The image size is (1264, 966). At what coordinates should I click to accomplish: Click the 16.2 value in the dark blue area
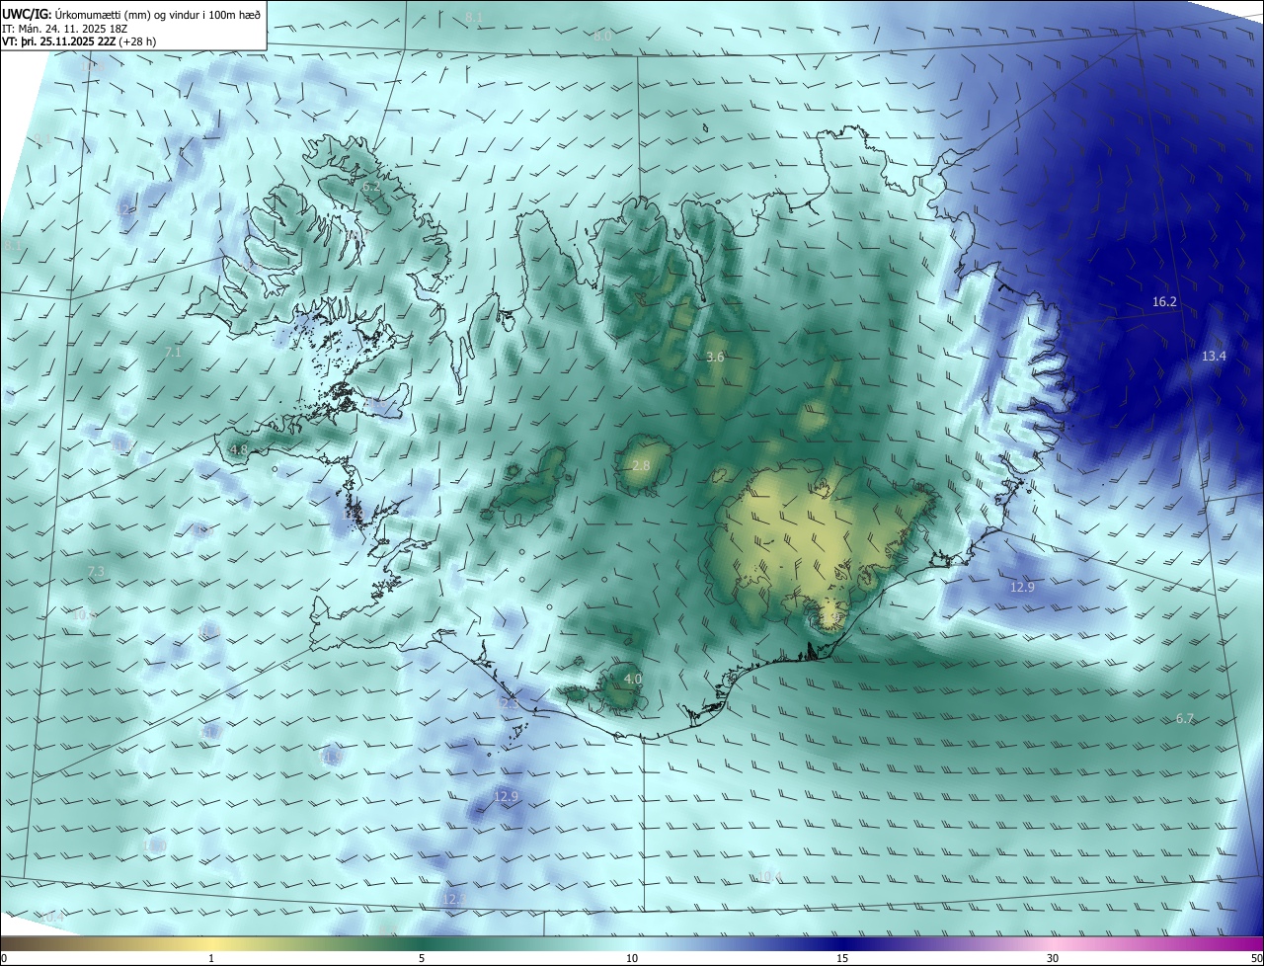[1165, 301]
